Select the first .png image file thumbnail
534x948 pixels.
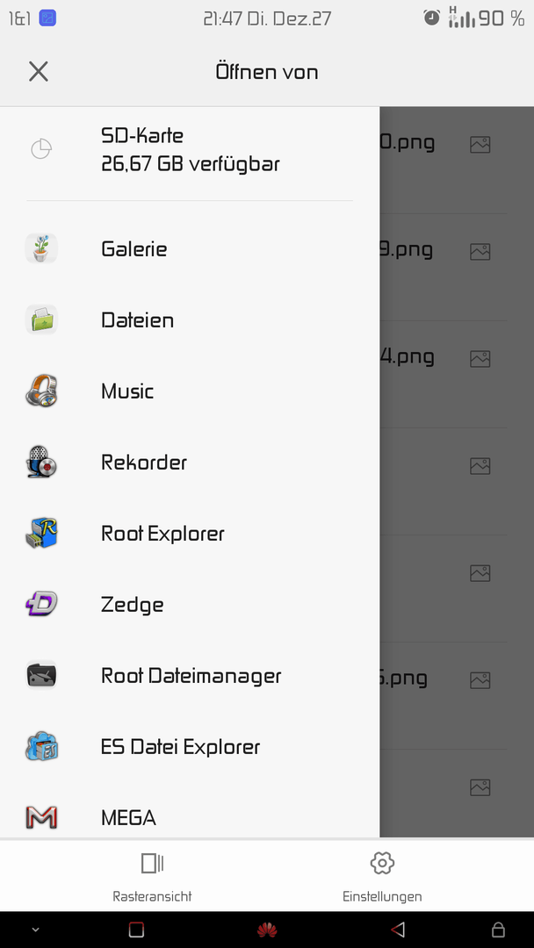[480, 145]
